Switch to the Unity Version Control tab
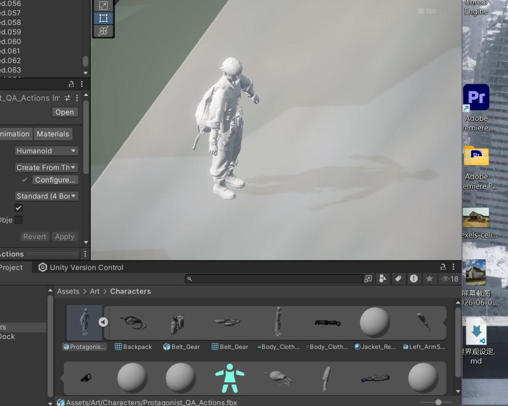Screen dimensions: 508x406 tap(81, 267)
